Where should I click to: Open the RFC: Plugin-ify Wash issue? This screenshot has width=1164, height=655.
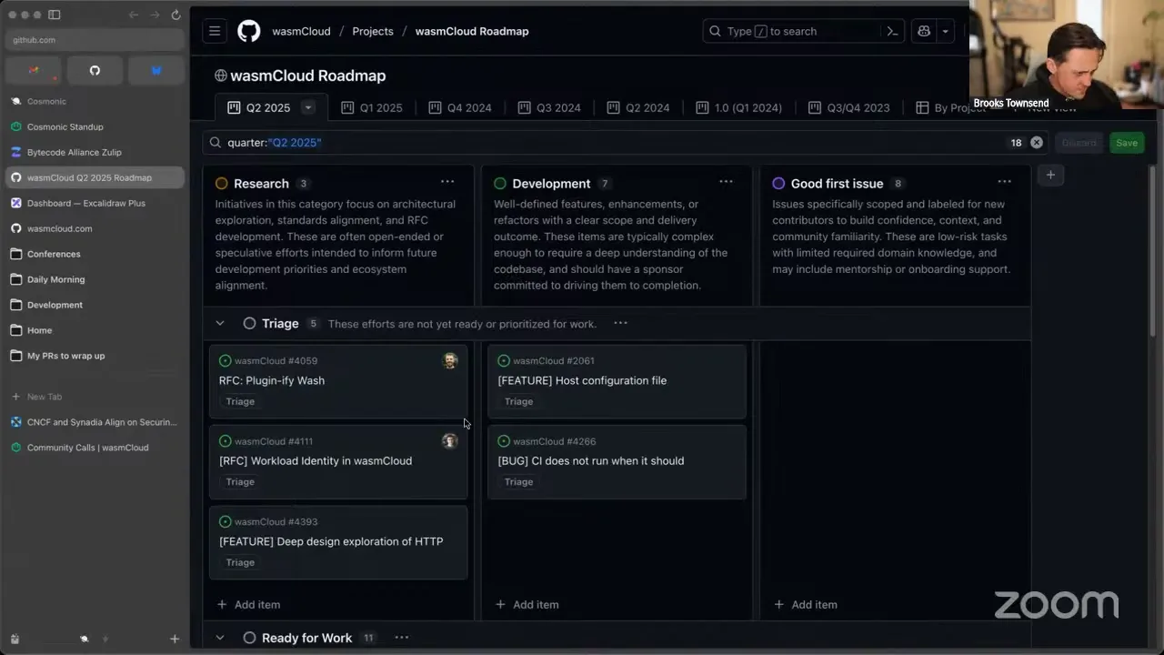pos(272,380)
